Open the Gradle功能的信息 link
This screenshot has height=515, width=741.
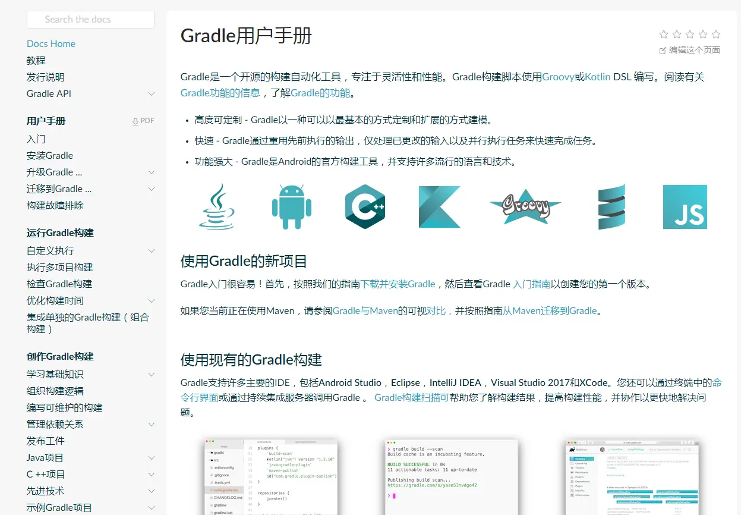point(220,93)
